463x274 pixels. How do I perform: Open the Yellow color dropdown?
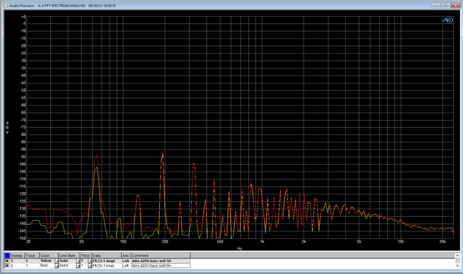(x=57, y=261)
